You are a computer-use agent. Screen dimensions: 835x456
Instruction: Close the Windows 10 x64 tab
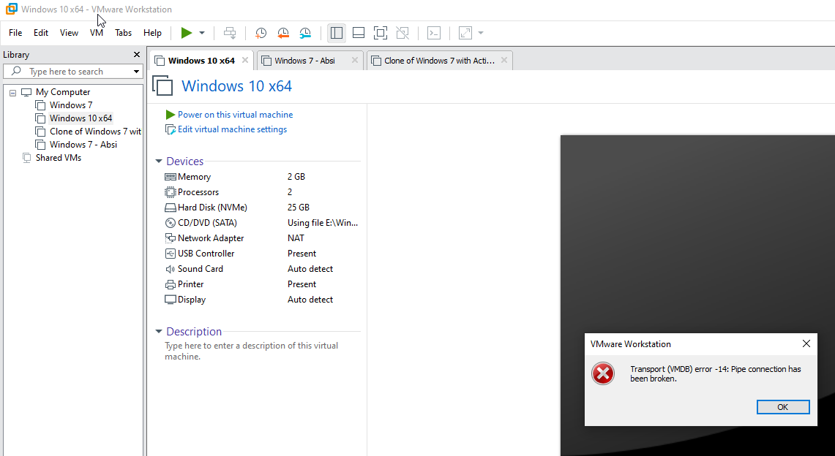pos(245,60)
